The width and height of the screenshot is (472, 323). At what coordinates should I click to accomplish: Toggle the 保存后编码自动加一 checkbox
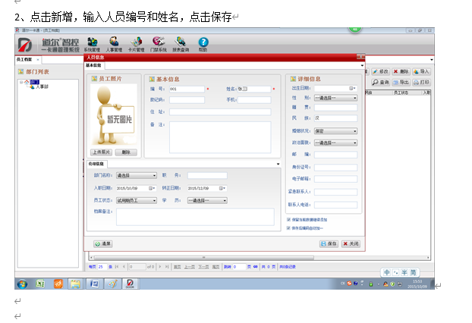click(x=289, y=227)
